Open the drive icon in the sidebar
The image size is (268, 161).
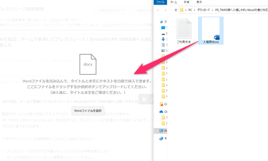(163, 34)
